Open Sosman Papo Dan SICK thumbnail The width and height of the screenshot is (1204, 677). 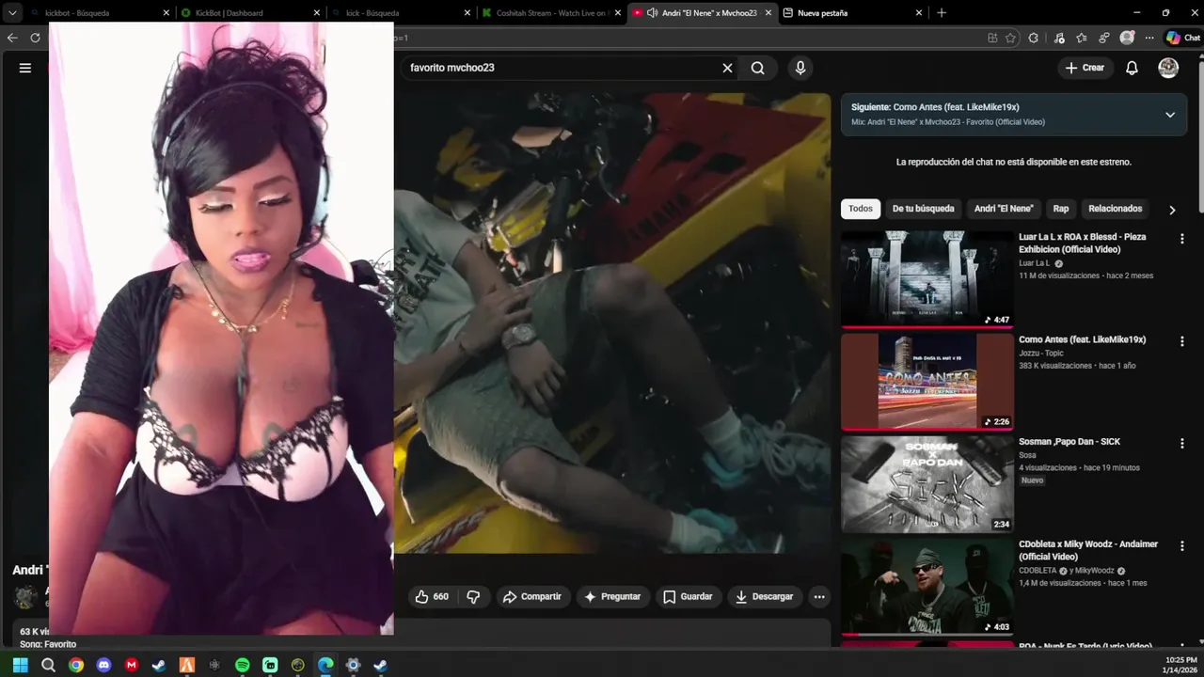(x=927, y=484)
